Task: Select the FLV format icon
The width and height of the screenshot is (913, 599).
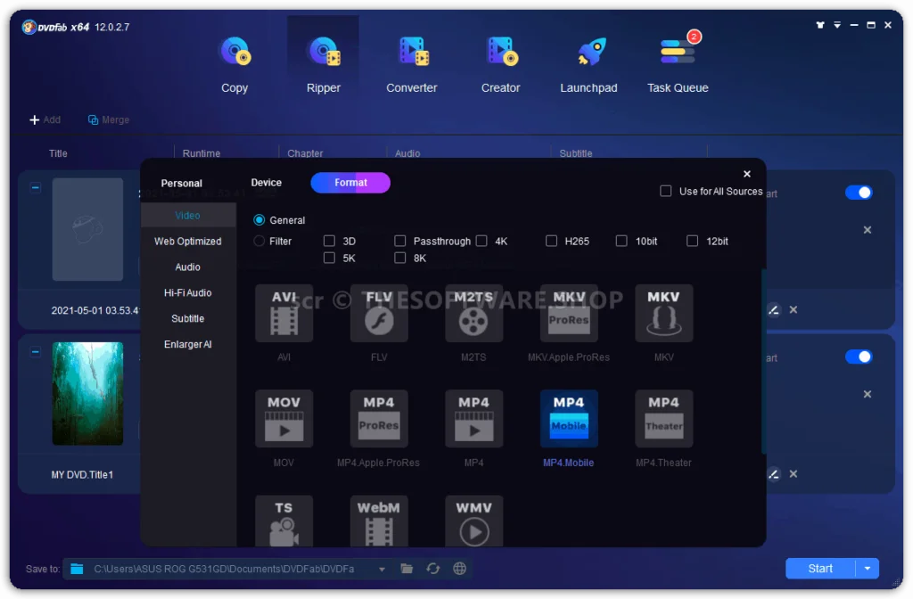Action: click(379, 313)
